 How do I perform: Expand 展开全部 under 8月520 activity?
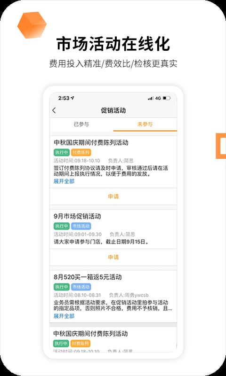(x=64, y=316)
